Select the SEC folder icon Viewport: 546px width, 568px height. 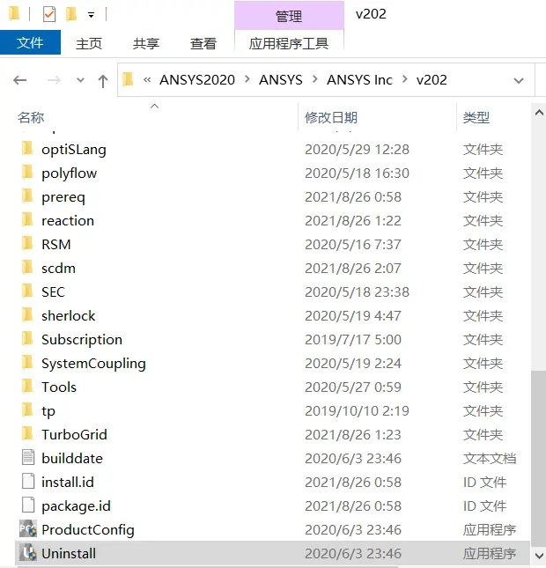tap(27, 291)
